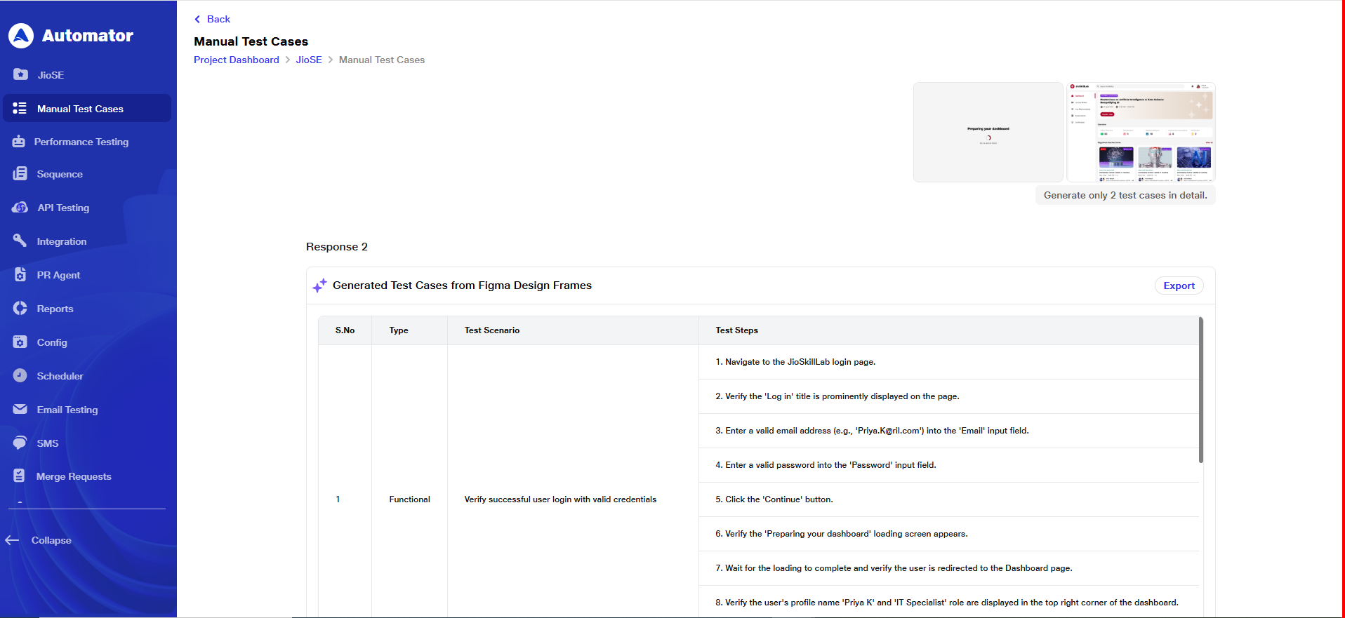Click the Integration wrench icon
Image resolution: width=1345 pixels, height=618 pixels.
20,241
